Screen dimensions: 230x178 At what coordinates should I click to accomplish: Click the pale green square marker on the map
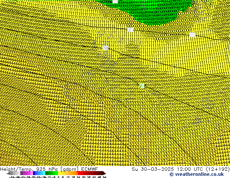coord(142,86)
